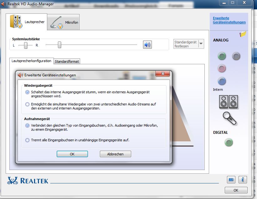
Task: Close the Erweiterte Geräteeinstellungen dialog
Action: click(162, 74)
